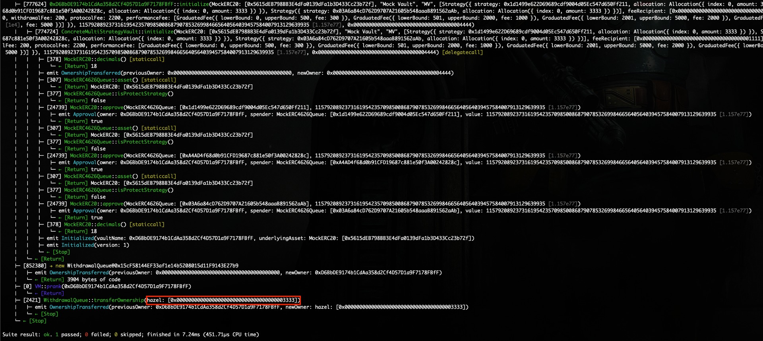Click the [2421] gas value

pos(32,300)
